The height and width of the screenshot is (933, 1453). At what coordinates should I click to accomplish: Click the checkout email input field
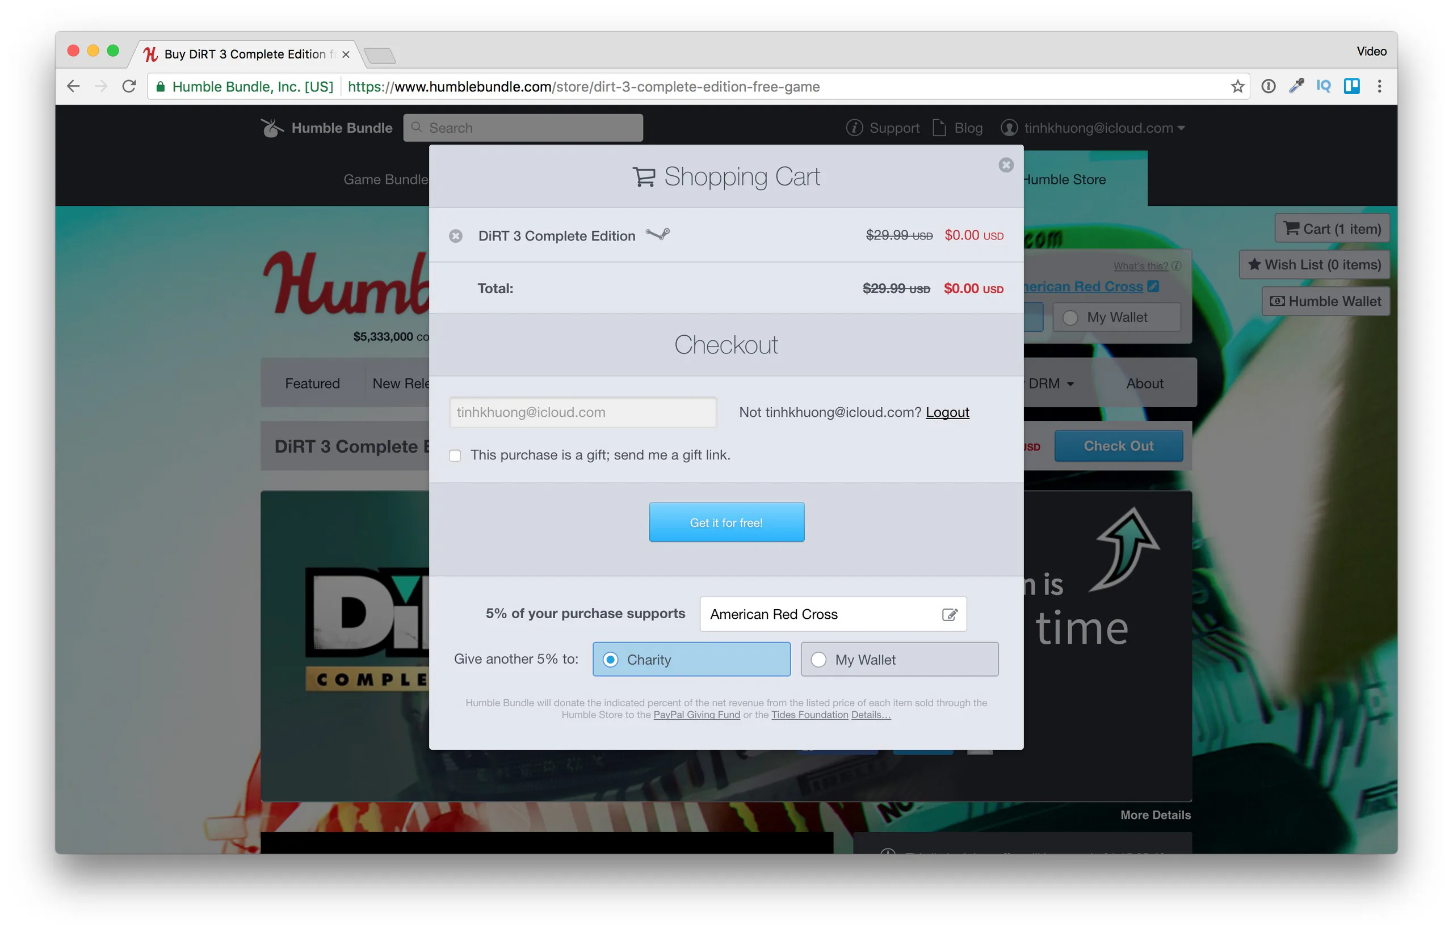click(582, 412)
